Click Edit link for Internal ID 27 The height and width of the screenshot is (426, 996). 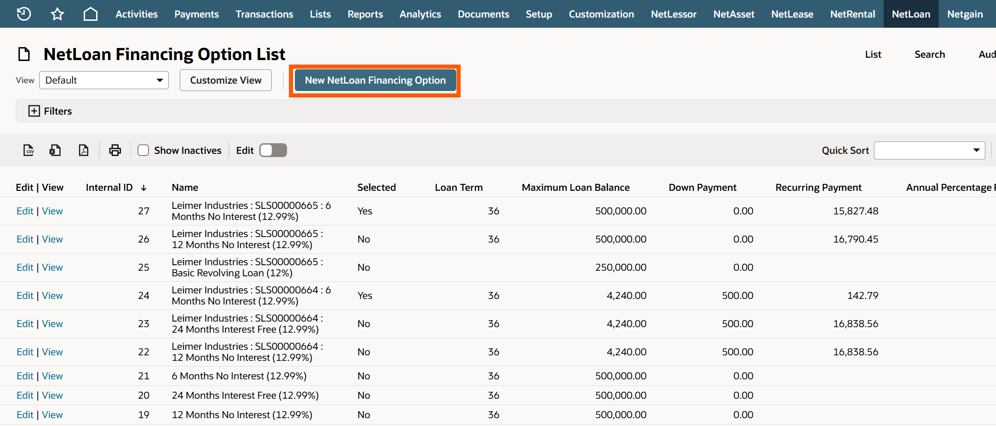(x=25, y=211)
